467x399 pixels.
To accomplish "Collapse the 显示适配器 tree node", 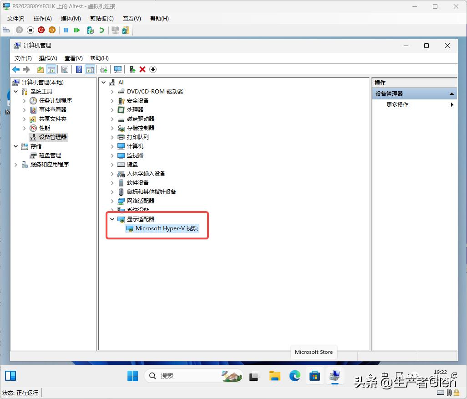I will 112,219.
